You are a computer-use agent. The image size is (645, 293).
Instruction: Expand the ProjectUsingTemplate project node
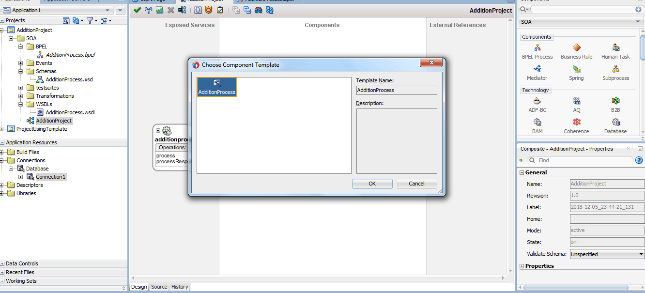pyautogui.click(x=2, y=129)
